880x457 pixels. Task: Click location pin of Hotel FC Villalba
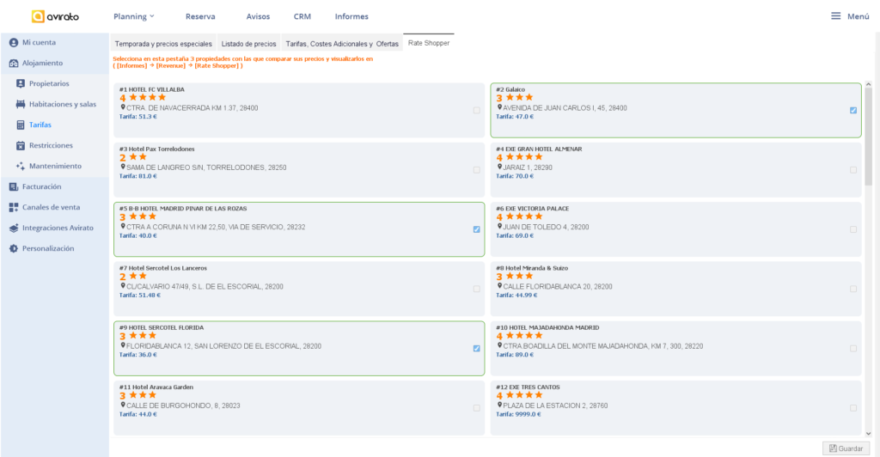[x=122, y=107]
